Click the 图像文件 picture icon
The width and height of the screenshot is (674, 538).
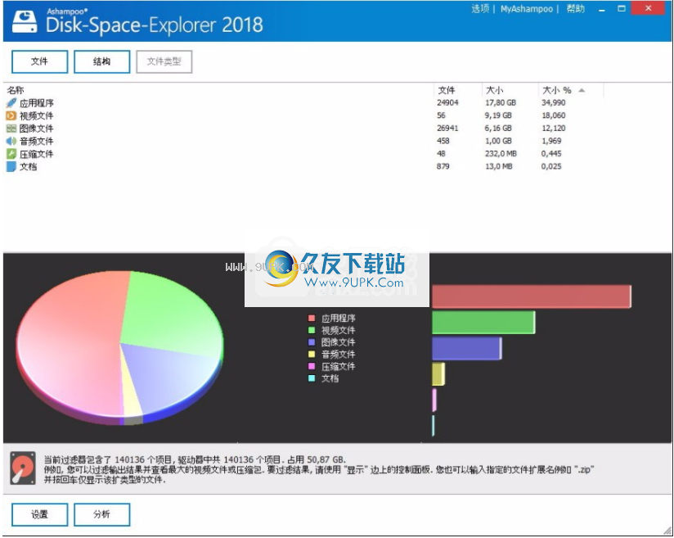(x=11, y=129)
